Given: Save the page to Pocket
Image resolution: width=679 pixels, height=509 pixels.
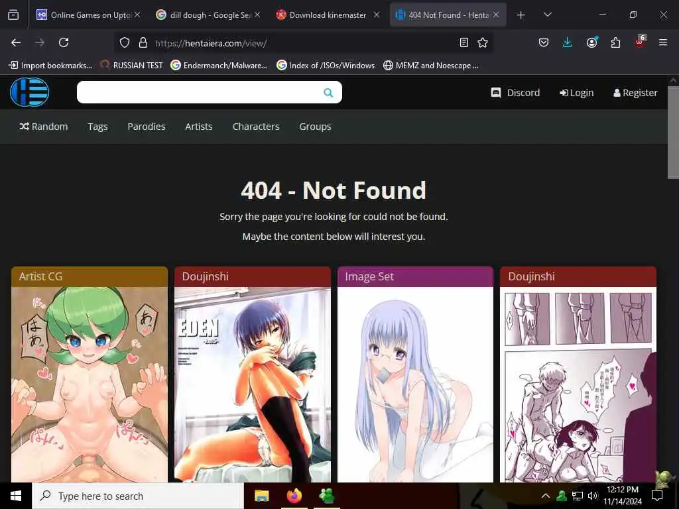Looking at the screenshot, I should [544, 42].
